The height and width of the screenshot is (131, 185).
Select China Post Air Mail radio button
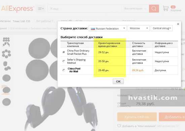64,70
